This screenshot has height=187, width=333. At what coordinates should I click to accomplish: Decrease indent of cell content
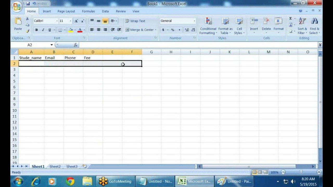click(113, 30)
